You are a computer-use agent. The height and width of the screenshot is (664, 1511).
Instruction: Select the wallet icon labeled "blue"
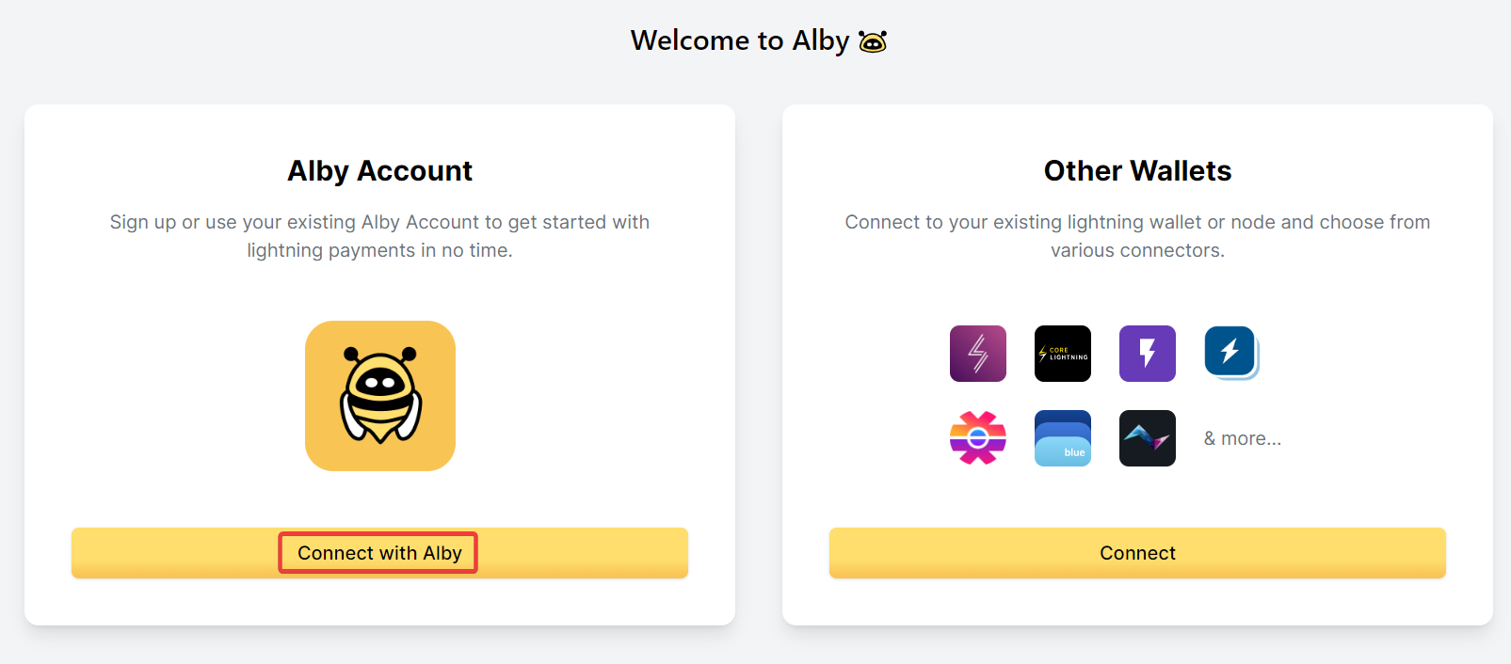pos(1062,438)
